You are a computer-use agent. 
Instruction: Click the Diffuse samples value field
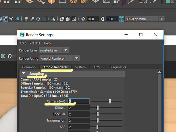pyautogui.click(x=79, y=108)
